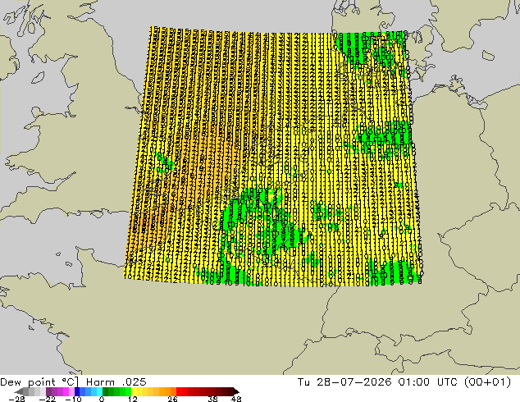
Task: Click the -28 legend scale label
Action: pyautogui.click(x=16, y=399)
